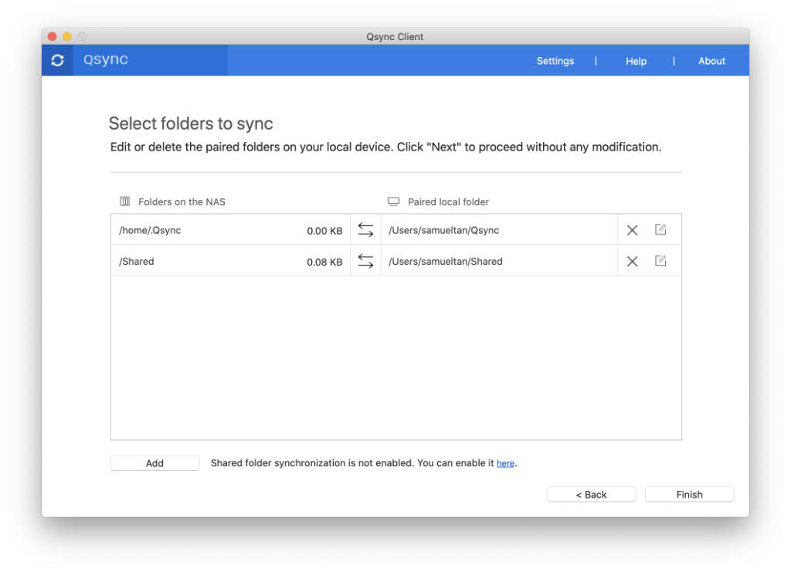Open the Help menu
The image size is (791, 572).
pos(637,61)
